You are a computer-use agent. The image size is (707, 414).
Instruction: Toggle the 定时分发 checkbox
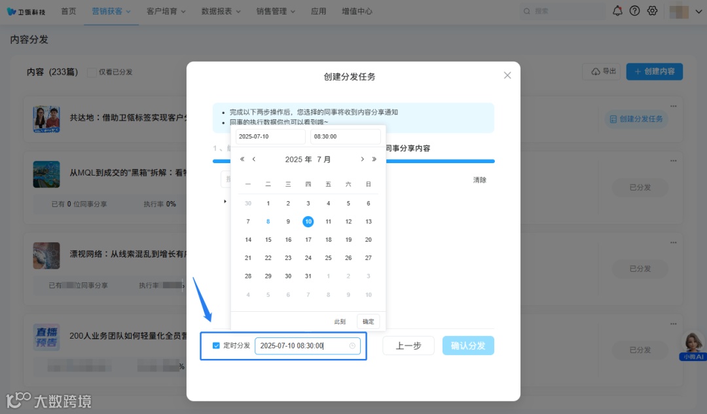pos(216,345)
